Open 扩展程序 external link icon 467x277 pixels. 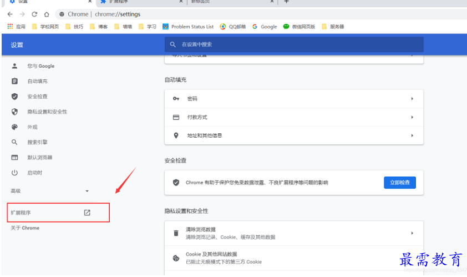pyautogui.click(x=87, y=213)
